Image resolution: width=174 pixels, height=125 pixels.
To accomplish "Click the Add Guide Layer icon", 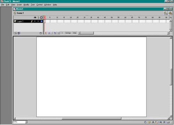I will 19,33.
